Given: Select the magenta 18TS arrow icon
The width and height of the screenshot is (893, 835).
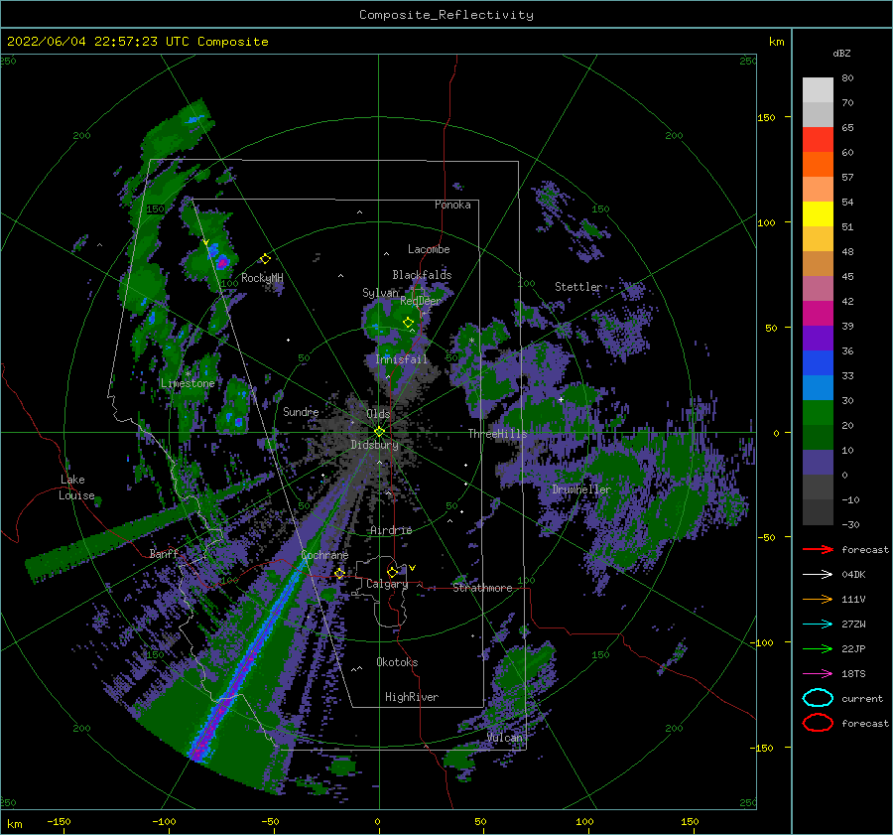Looking at the screenshot, I should pos(818,674).
